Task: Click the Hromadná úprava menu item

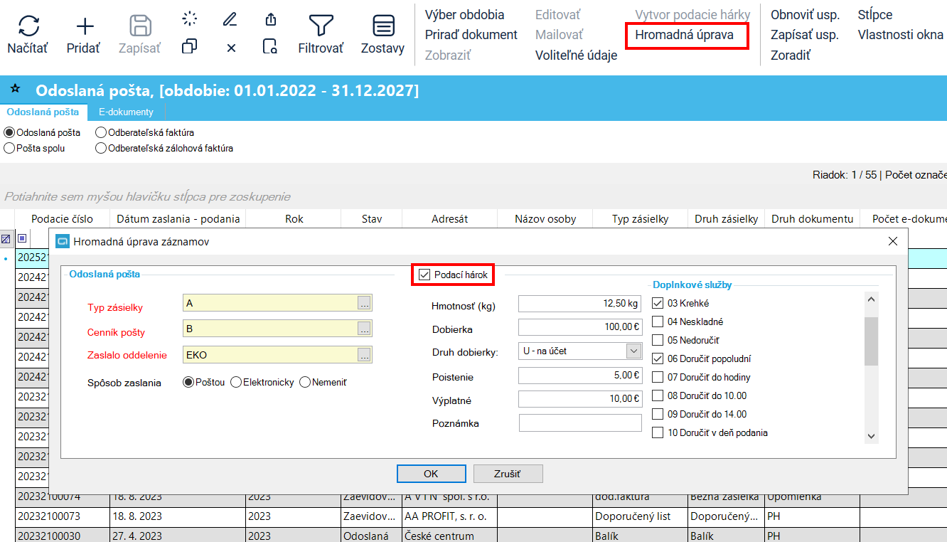Action: point(684,35)
